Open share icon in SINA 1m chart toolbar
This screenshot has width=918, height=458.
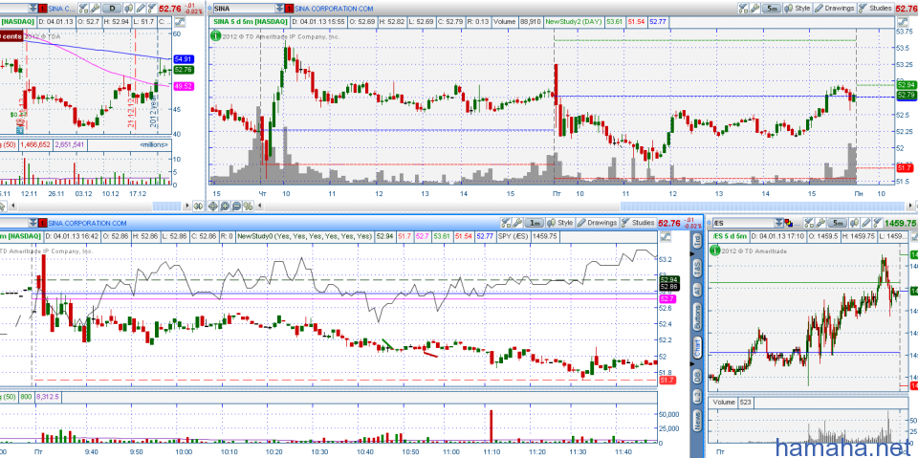[505, 223]
